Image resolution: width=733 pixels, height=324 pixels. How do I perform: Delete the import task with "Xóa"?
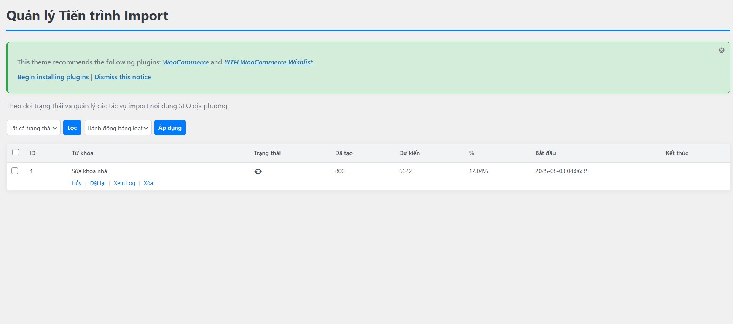(148, 183)
